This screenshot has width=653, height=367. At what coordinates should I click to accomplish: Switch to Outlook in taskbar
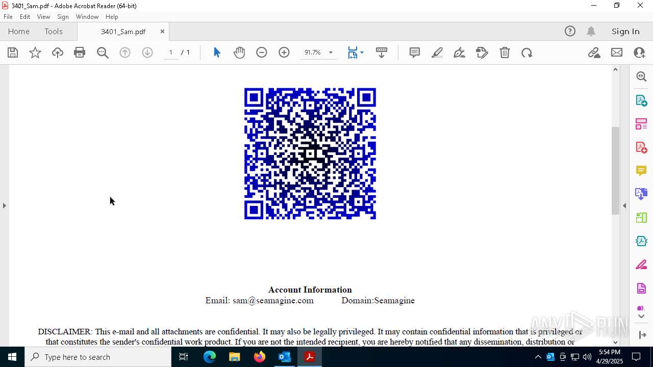click(x=284, y=357)
